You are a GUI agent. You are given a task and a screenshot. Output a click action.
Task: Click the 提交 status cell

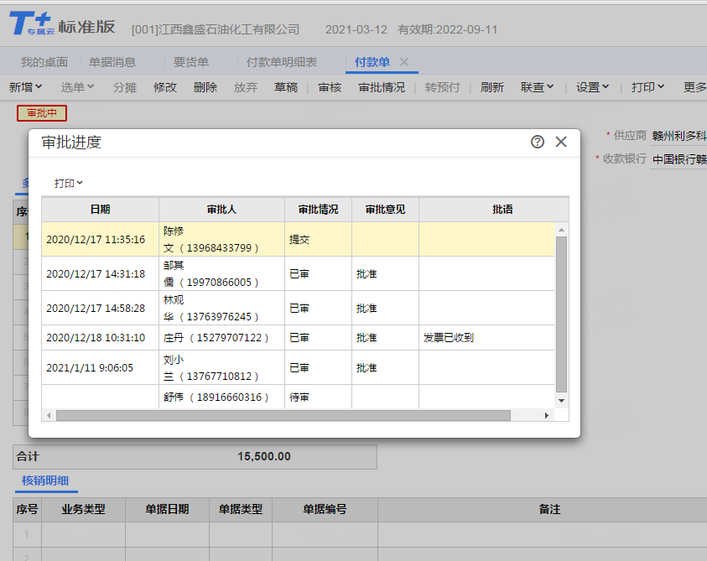[319, 240]
